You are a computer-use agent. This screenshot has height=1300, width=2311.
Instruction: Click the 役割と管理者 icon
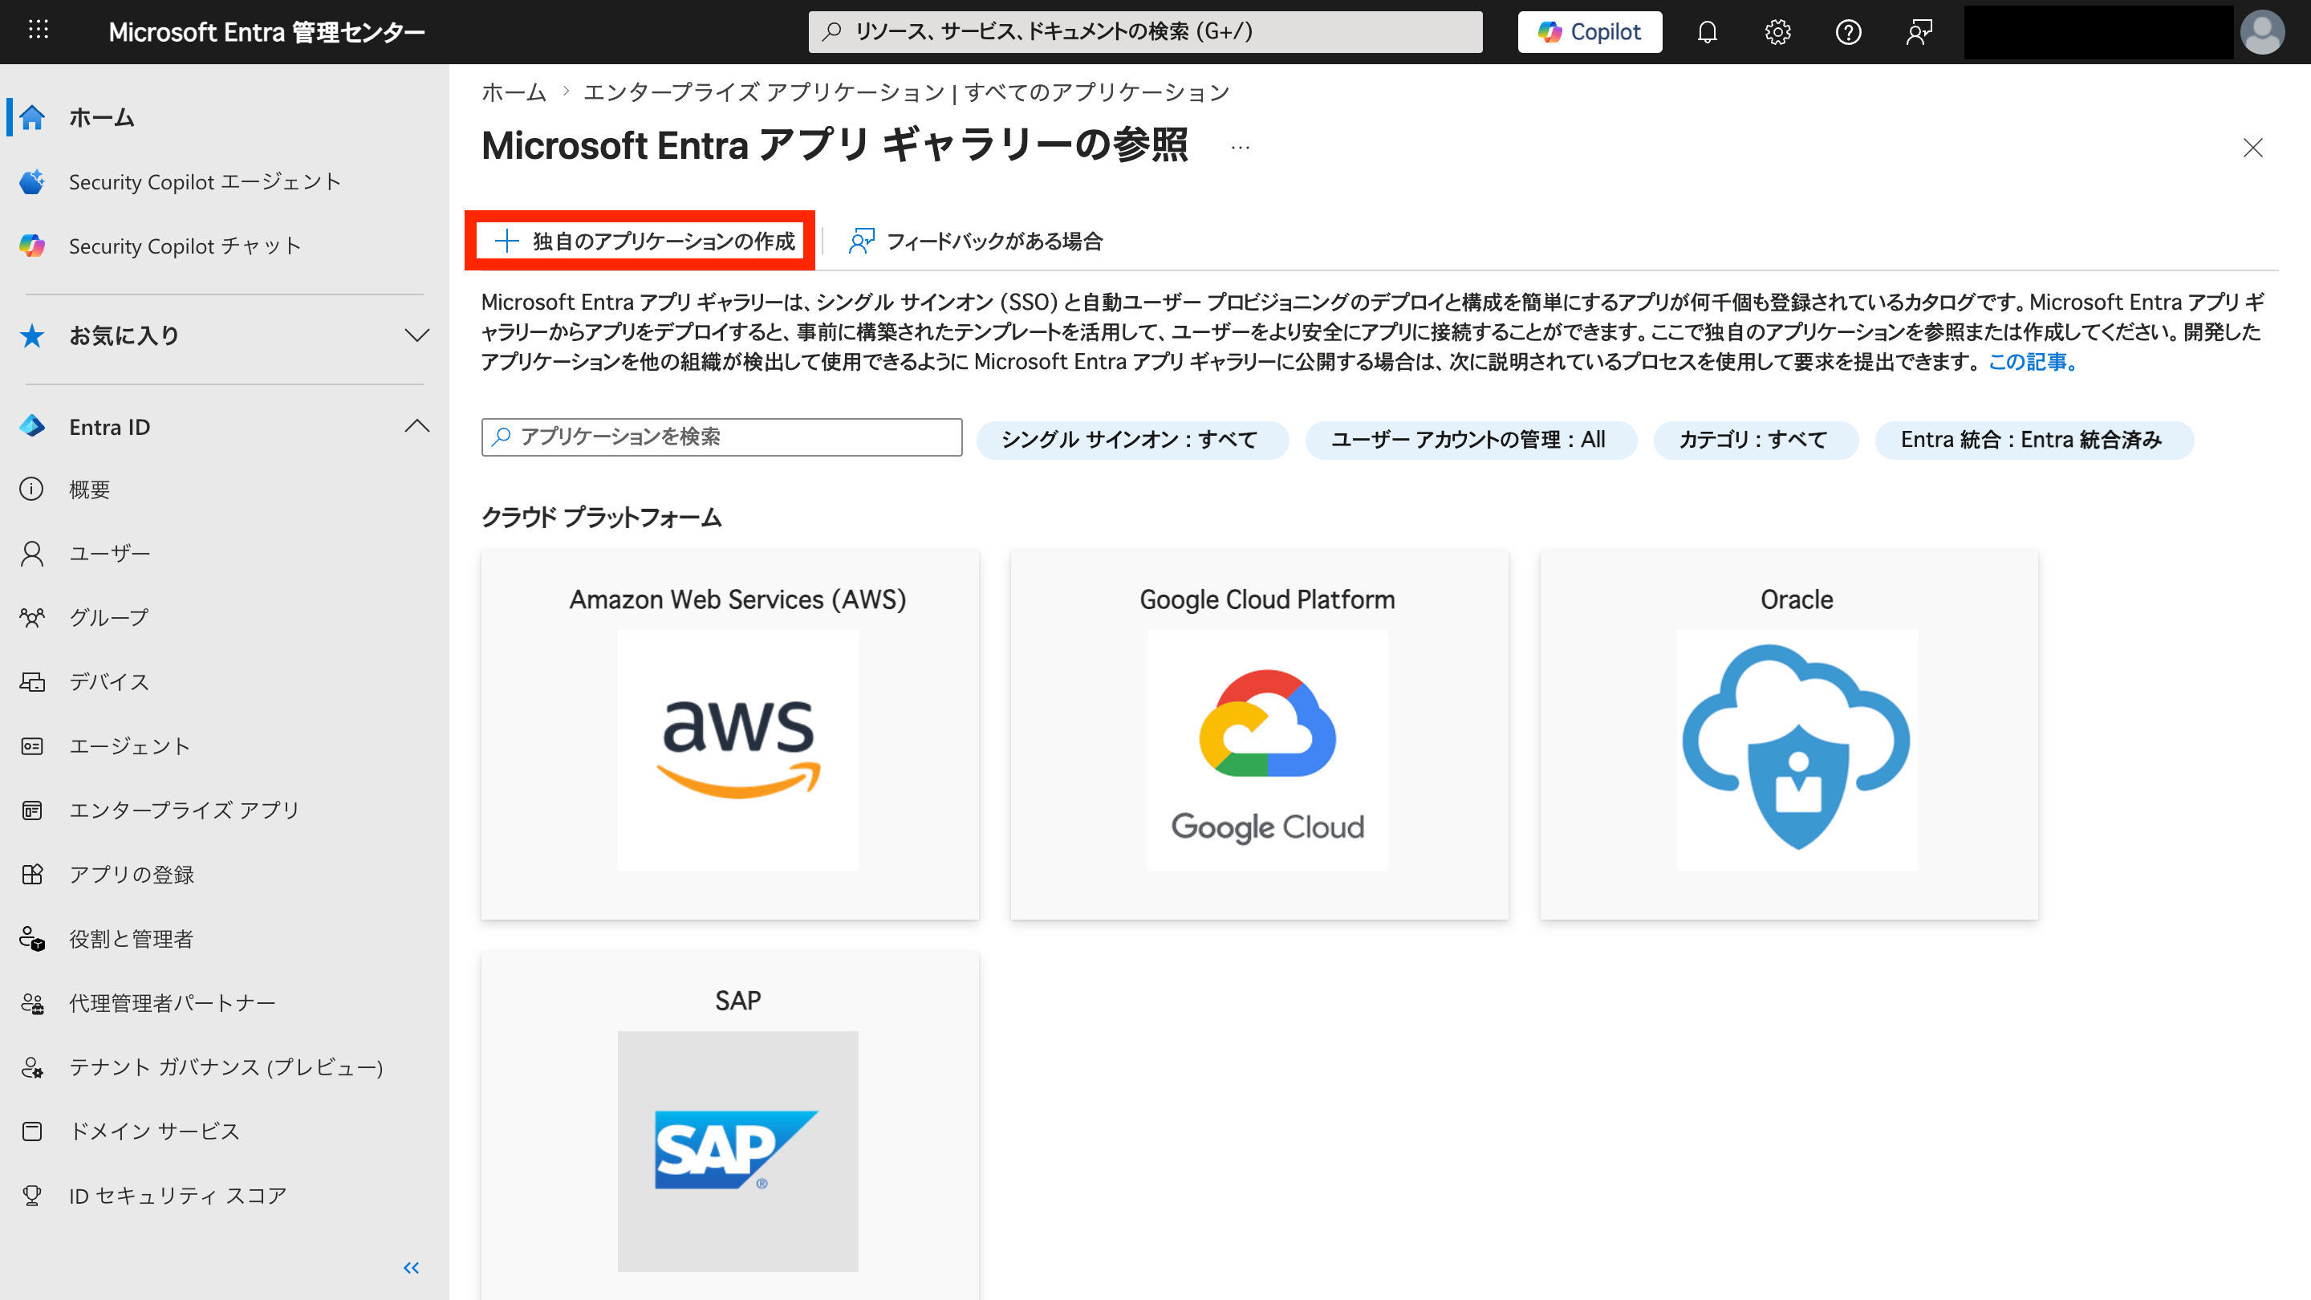point(32,938)
